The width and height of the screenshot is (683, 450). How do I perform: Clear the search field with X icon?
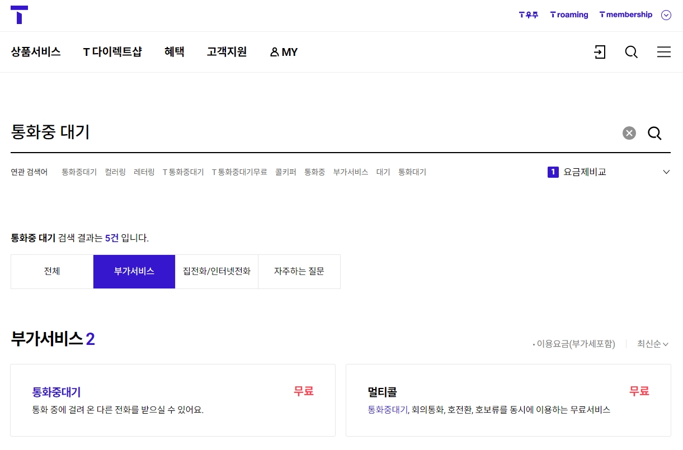coord(629,133)
